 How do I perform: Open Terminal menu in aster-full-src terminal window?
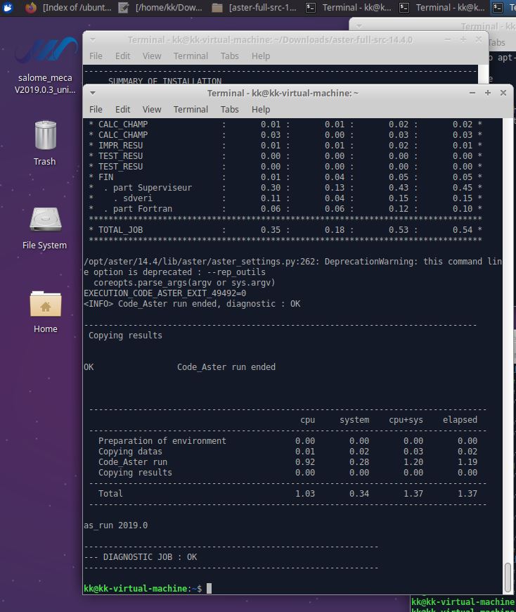point(191,56)
